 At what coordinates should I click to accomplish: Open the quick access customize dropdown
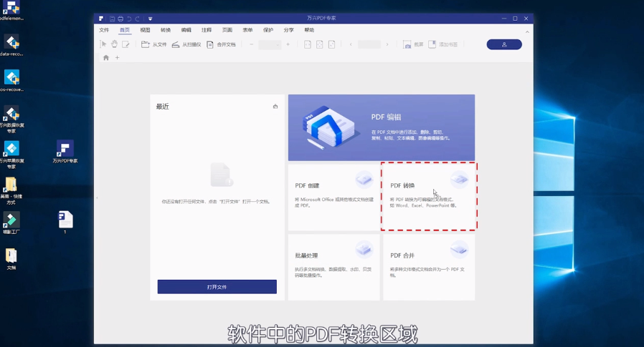tap(151, 19)
